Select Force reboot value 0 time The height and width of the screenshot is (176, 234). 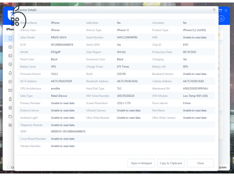(187, 103)
